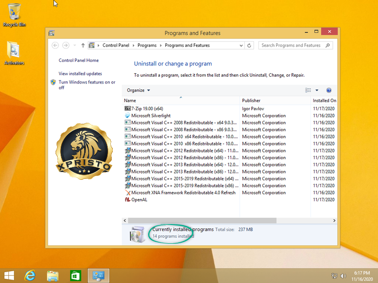
Task: Click the change view icon
Action: [308, 90]
